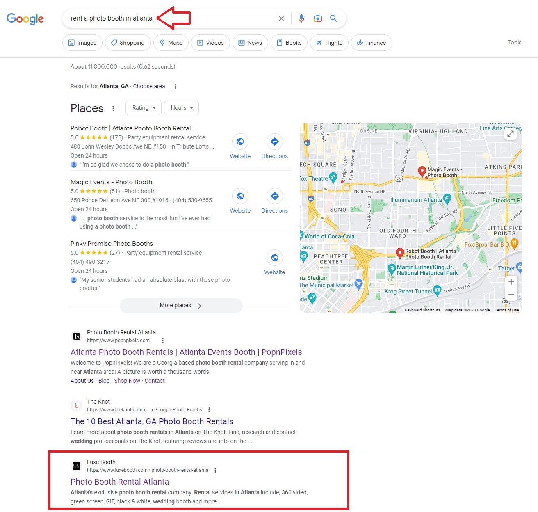Click the Martin Luther King Jr. Park marker
This screenshot has height=512, width=538.
coord(392,269)
